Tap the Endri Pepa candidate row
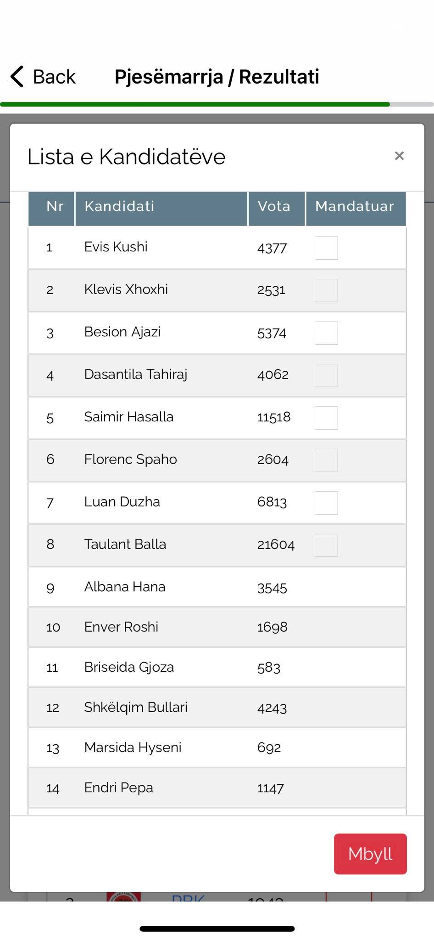This screenshot has width=434, height=941. pyautogui.click(x=217, y=788)
